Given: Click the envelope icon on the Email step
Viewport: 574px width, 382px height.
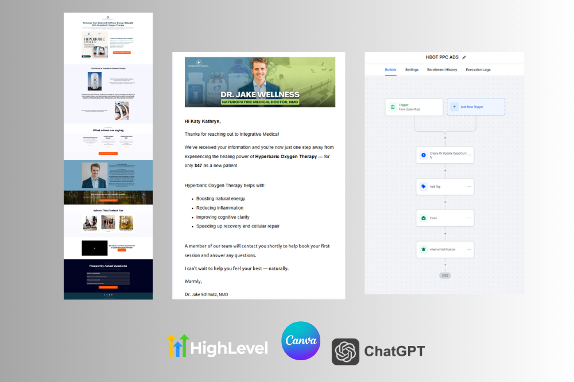Looking at the screenshot, I should tap(424, 218).
